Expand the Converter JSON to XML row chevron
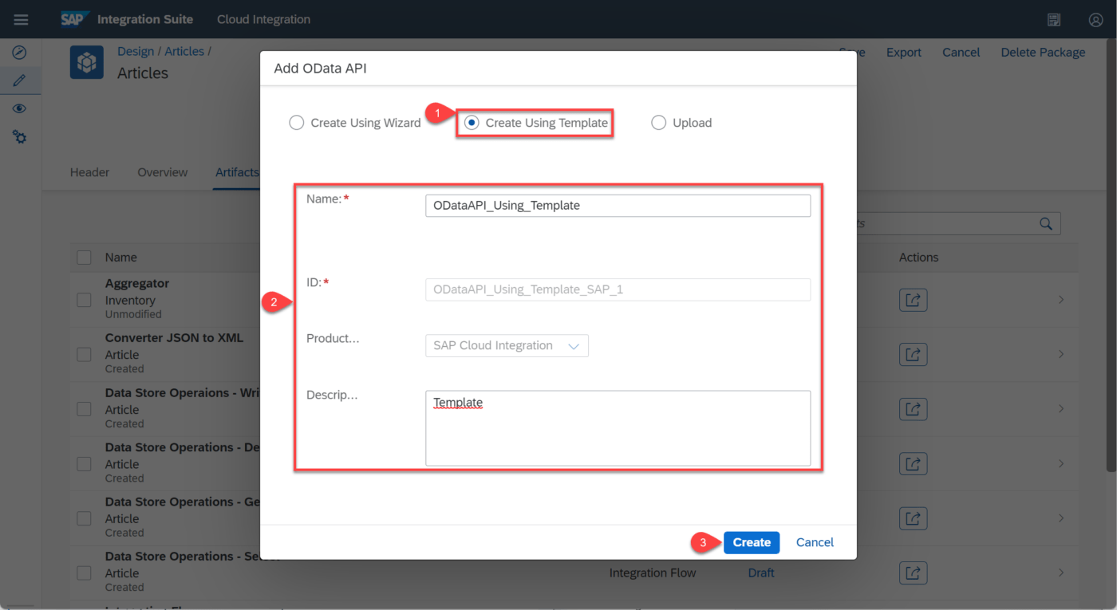 [1061, 354]
